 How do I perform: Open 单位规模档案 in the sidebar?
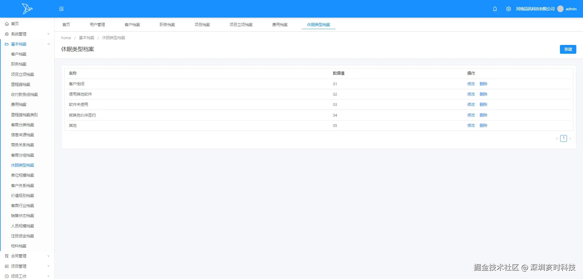click(22, 175)
